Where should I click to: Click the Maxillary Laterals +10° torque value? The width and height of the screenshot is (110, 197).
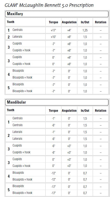[x=53, y=37]
